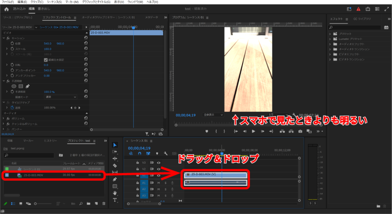392x214 pixels.
Task: Switch to the メタデータ tab
Action: (152, 17)
